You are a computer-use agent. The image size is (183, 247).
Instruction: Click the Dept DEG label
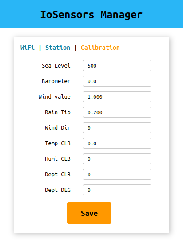point(58,190)
